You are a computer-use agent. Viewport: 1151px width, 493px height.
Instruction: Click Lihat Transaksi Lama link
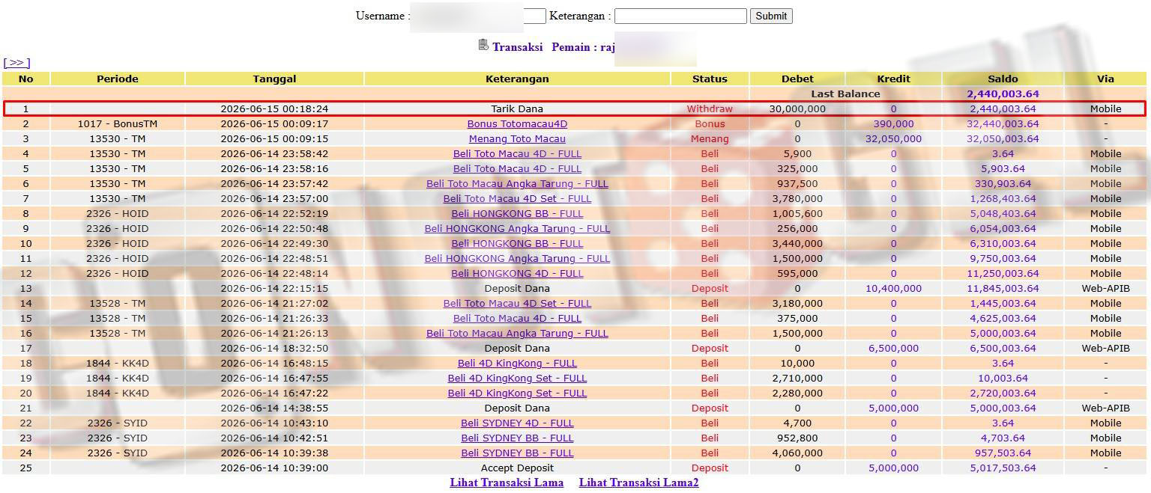pyautogui.click(x=507, y=483)
